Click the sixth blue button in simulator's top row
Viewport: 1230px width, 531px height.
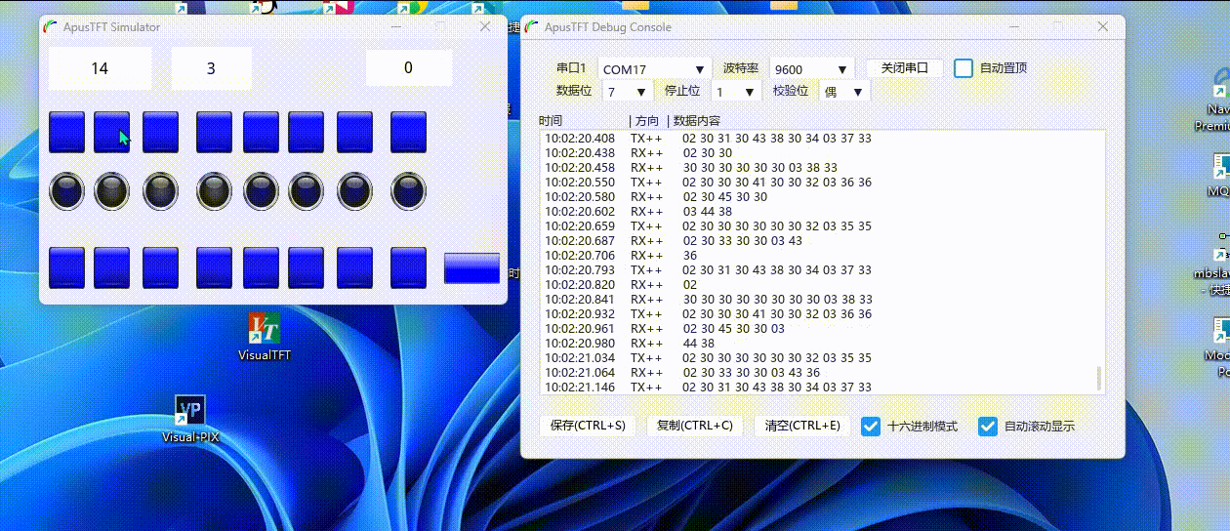306,132
